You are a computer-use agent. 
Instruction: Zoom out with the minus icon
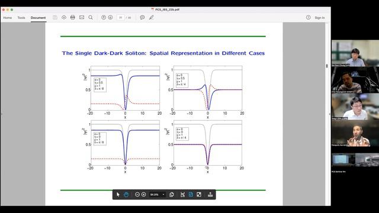(137, 195)
